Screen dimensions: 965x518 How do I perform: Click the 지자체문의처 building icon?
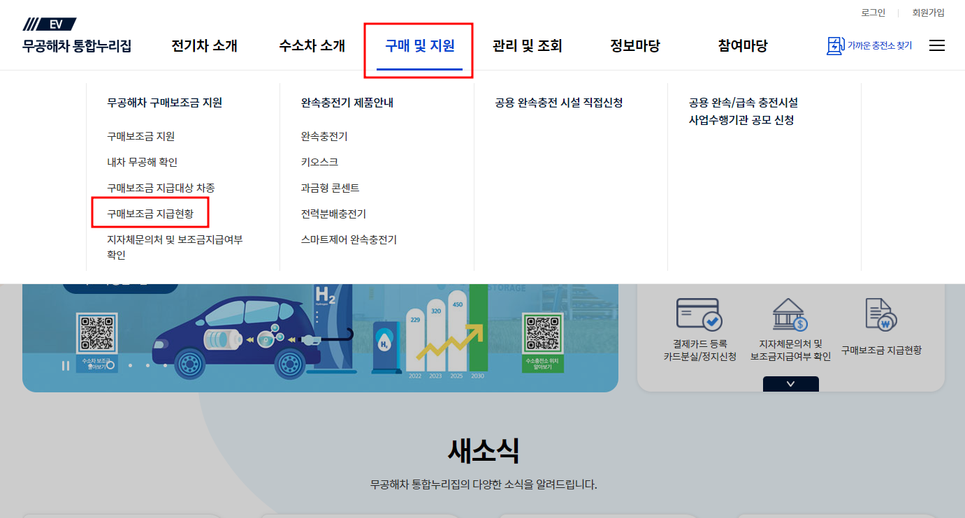click(790, 315)
